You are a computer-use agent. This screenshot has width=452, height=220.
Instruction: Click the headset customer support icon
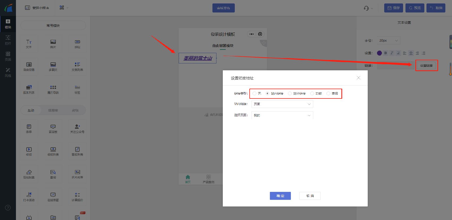[x=366, y=8]
